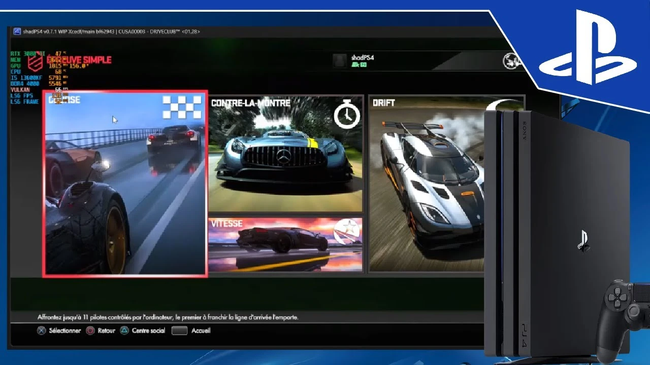Click the Accueil label in the bottom bar
650x365 pixels.
[x=201, y=331]
